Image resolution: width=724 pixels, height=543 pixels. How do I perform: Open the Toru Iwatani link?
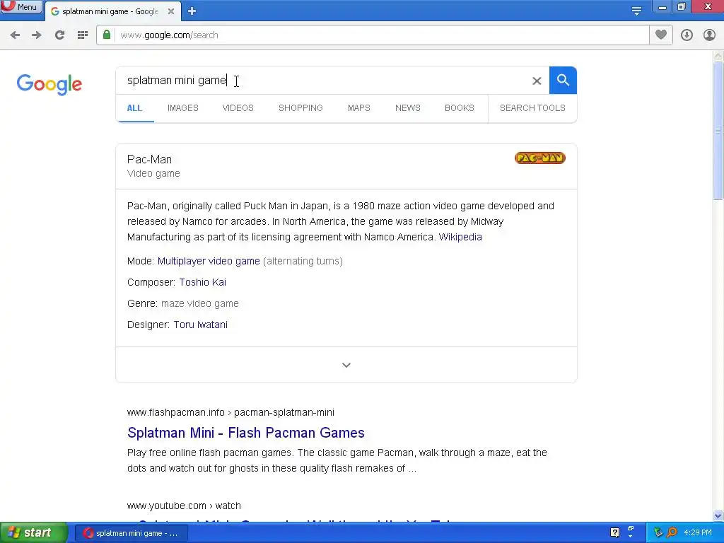coord(200,325)
